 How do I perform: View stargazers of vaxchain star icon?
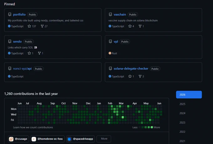coord(130,26)
